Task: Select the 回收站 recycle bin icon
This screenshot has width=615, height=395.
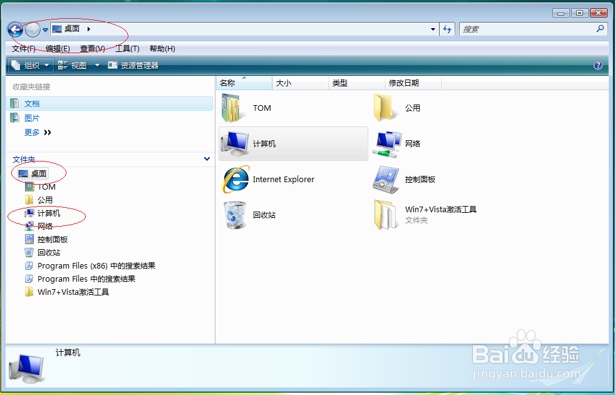Action: (235, 215)
